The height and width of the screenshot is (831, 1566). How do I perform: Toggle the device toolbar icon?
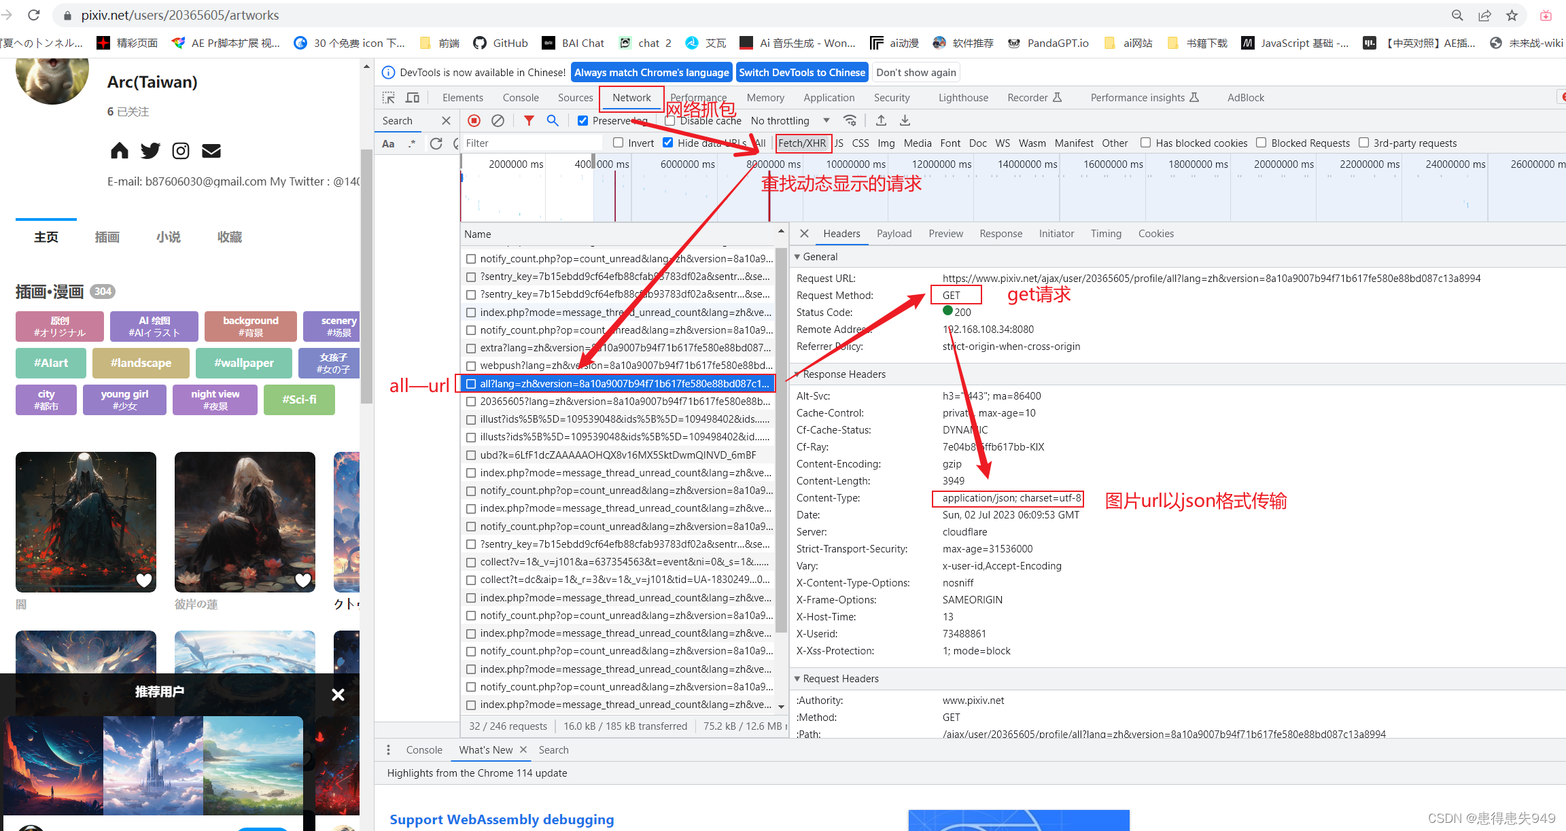coord(412,98)
